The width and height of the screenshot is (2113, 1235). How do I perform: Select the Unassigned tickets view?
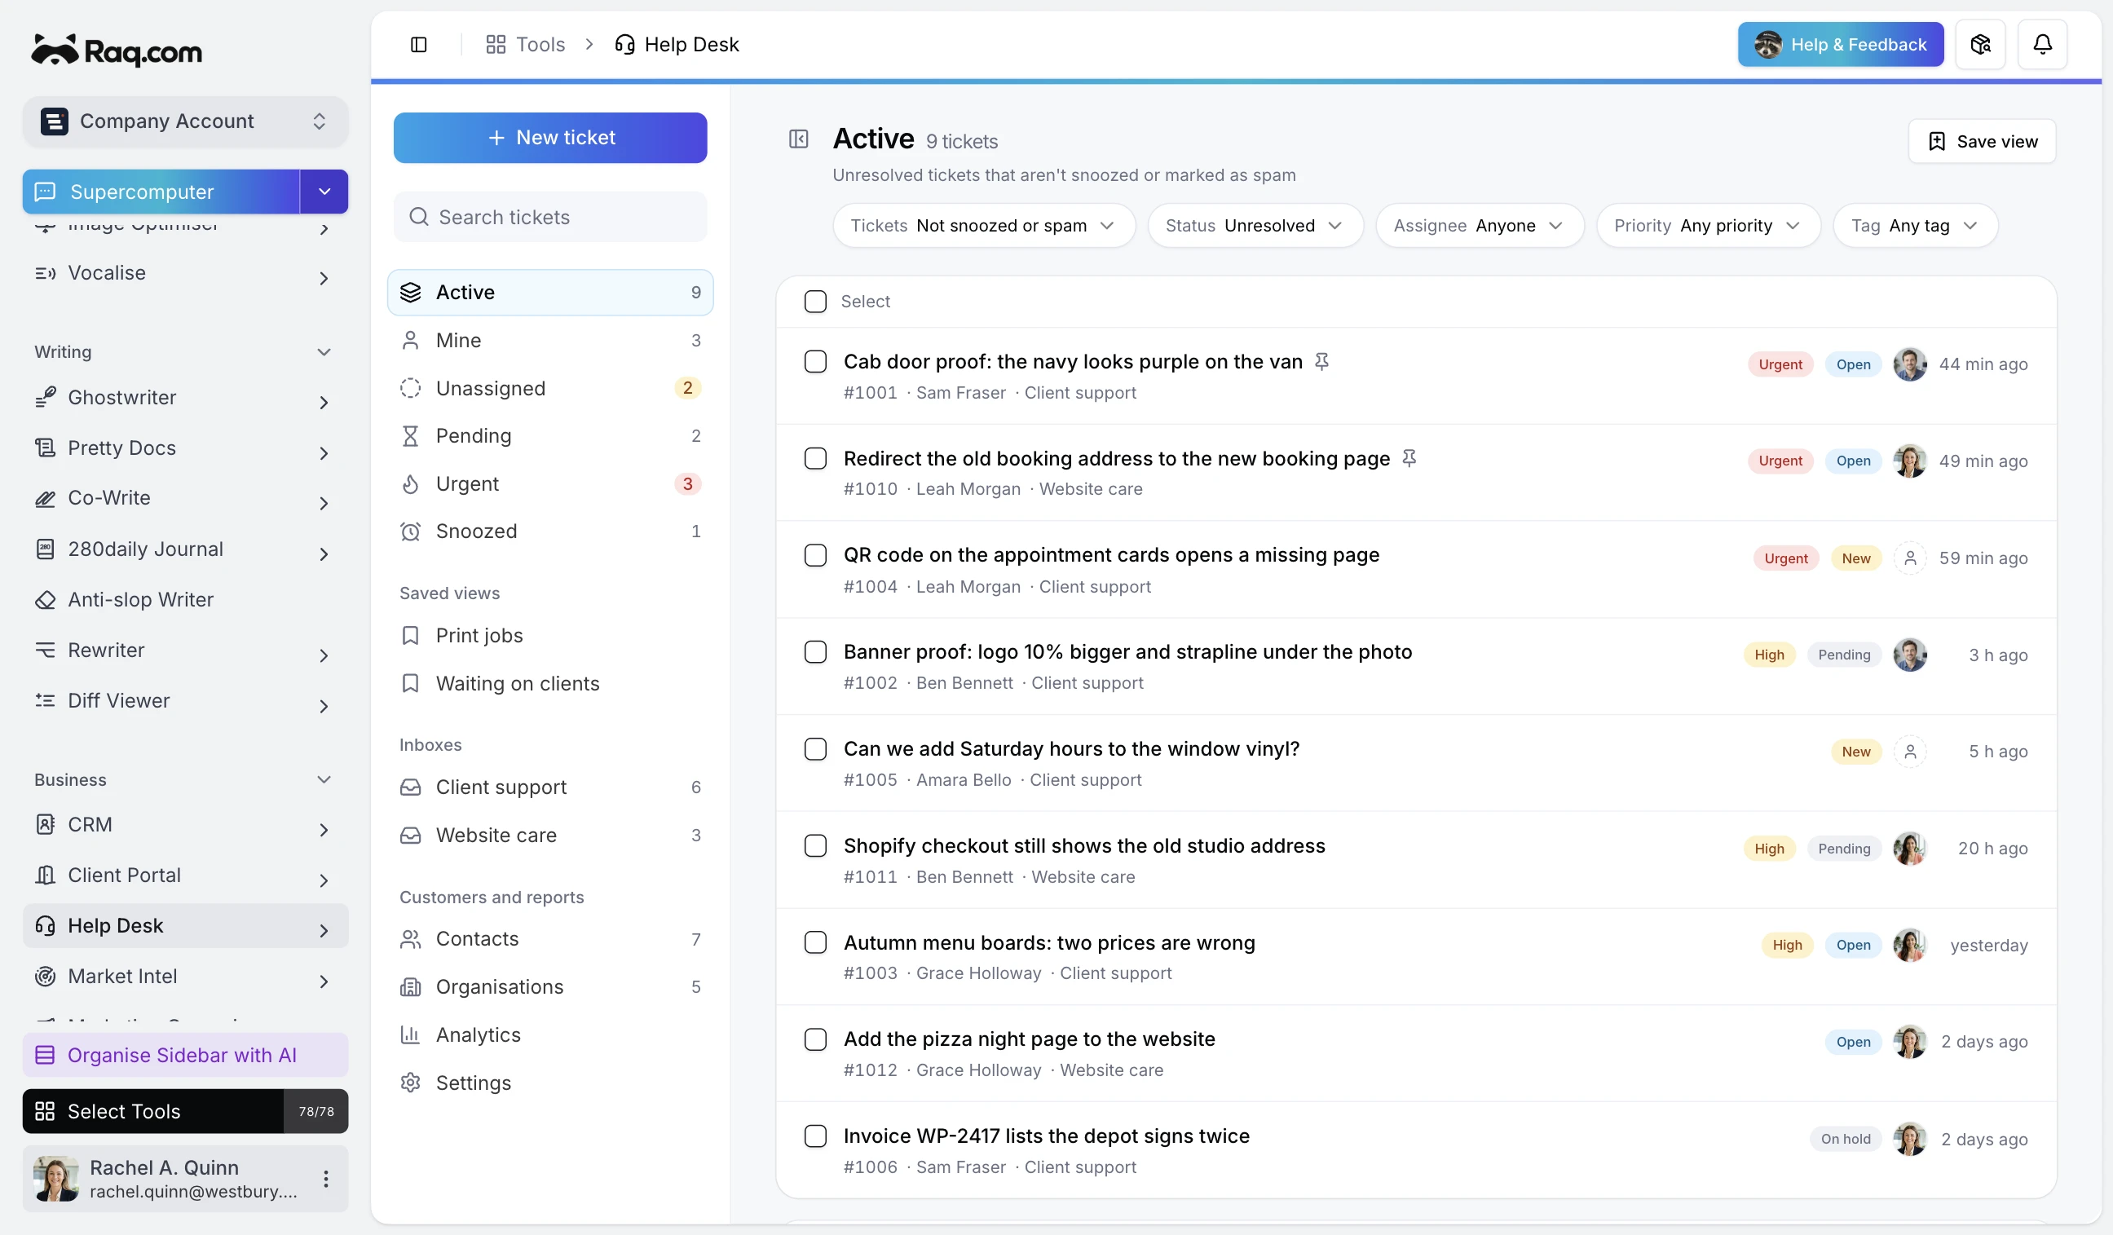tap(550, 387)
